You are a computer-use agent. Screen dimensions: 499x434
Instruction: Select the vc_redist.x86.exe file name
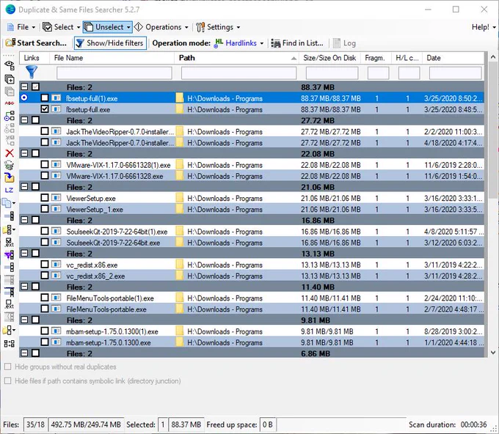(92, 265)
